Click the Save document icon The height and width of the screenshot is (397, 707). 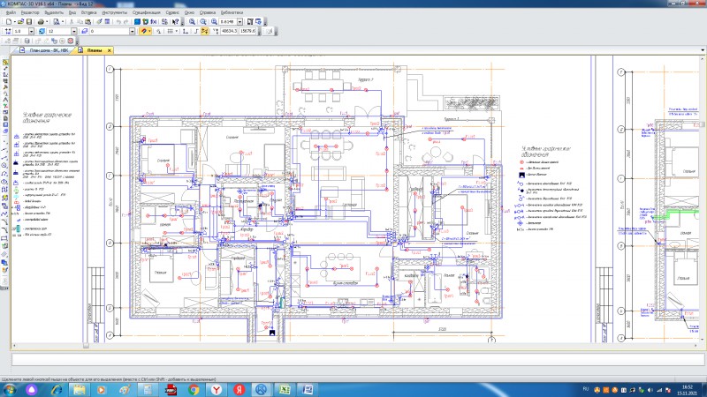click(x=31, y=21)
